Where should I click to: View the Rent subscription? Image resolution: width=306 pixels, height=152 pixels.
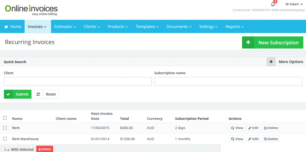point(237,128)
